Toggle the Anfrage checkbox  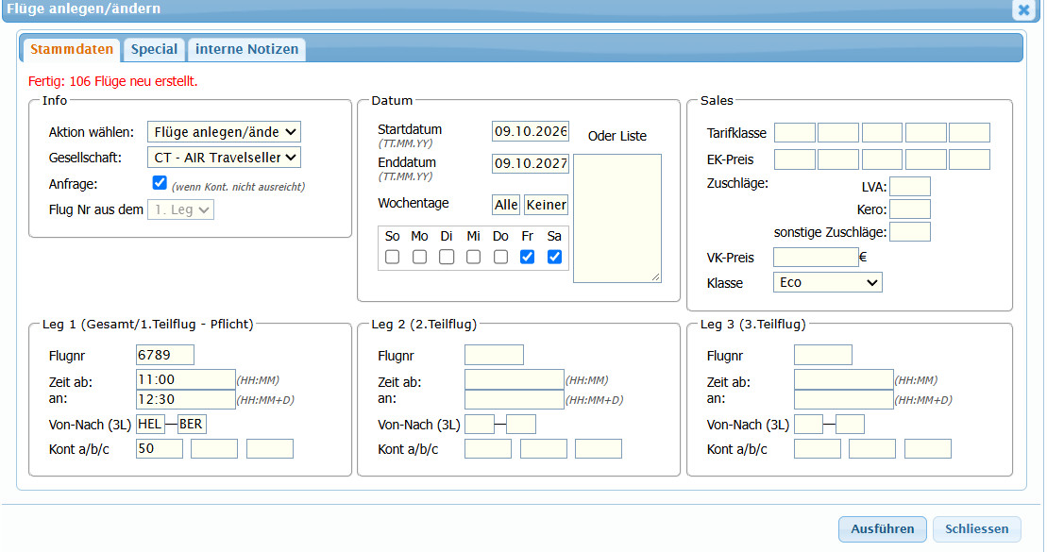(160, 183)
